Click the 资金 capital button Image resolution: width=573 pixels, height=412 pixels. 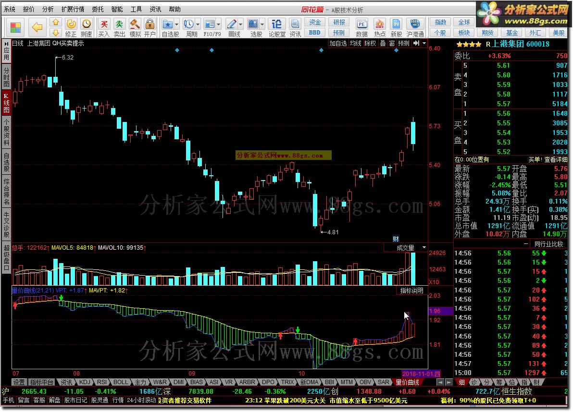(315, 22)
